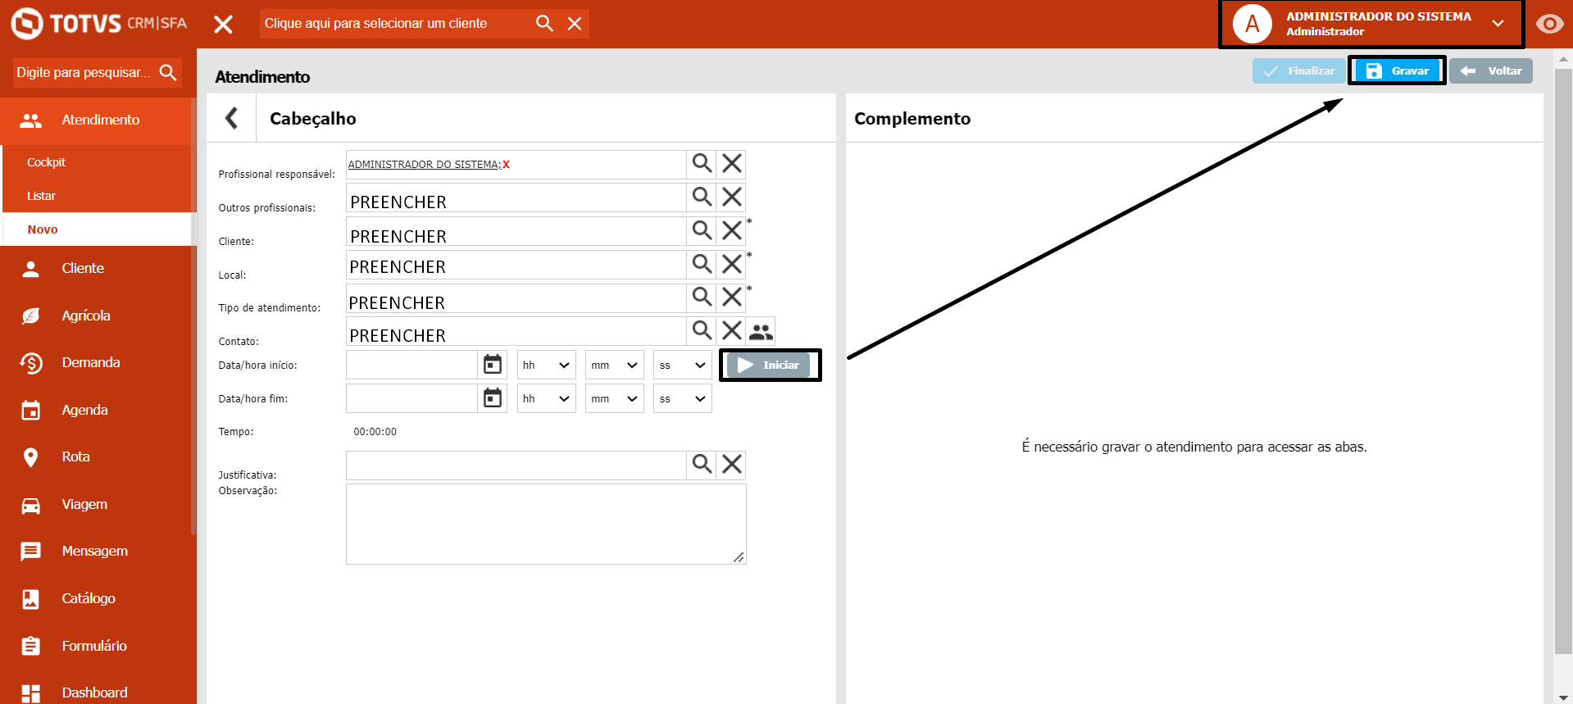
Task: Open the ss dropdown for fim
Action: pos(683,398)
